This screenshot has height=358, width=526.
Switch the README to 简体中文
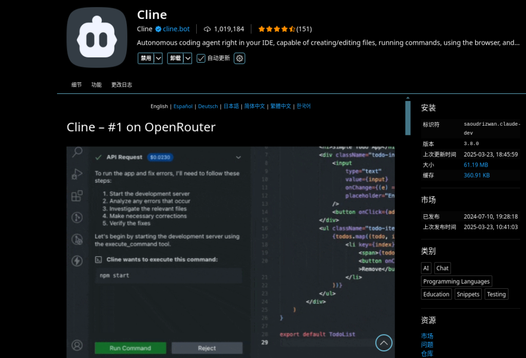pos(255,106)
